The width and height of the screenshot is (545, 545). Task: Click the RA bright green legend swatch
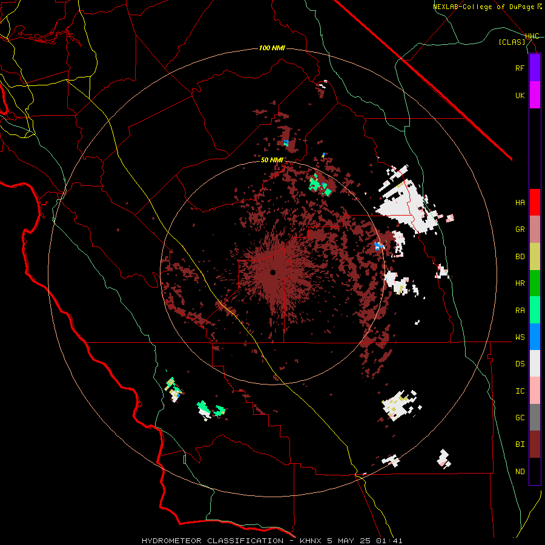(535, 310)
